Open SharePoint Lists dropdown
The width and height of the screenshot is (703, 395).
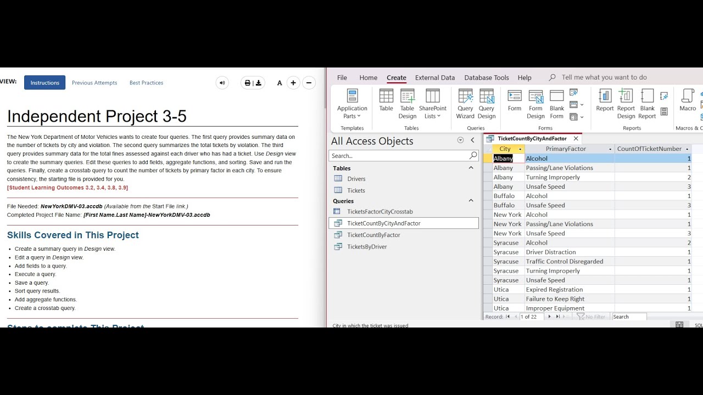point(433,104)
